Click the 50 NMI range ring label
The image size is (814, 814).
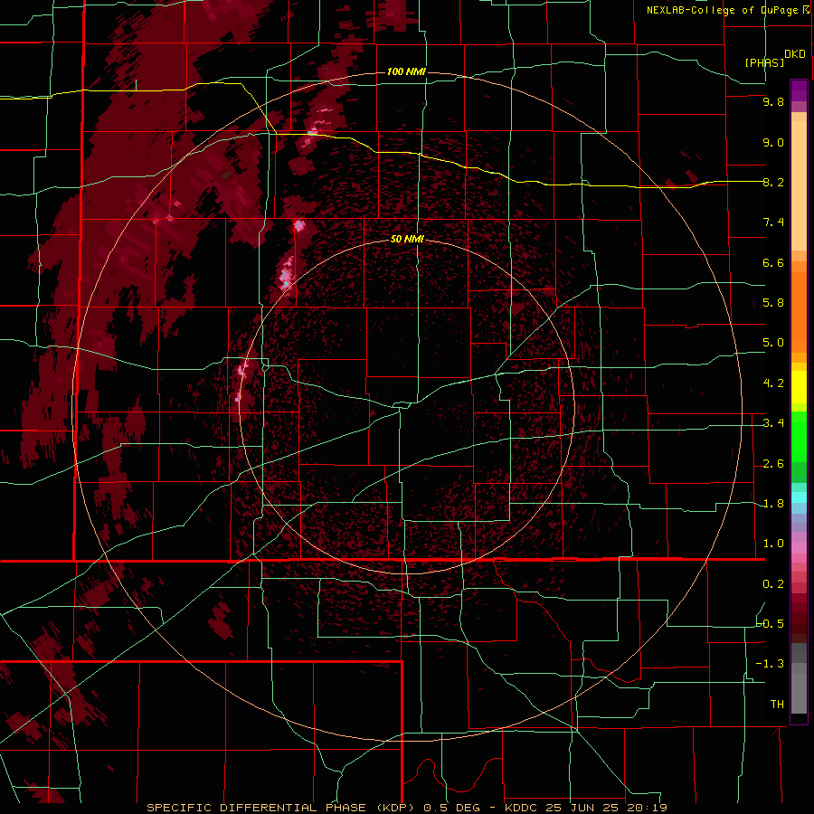pyautogui.click(x=407, y=239)
